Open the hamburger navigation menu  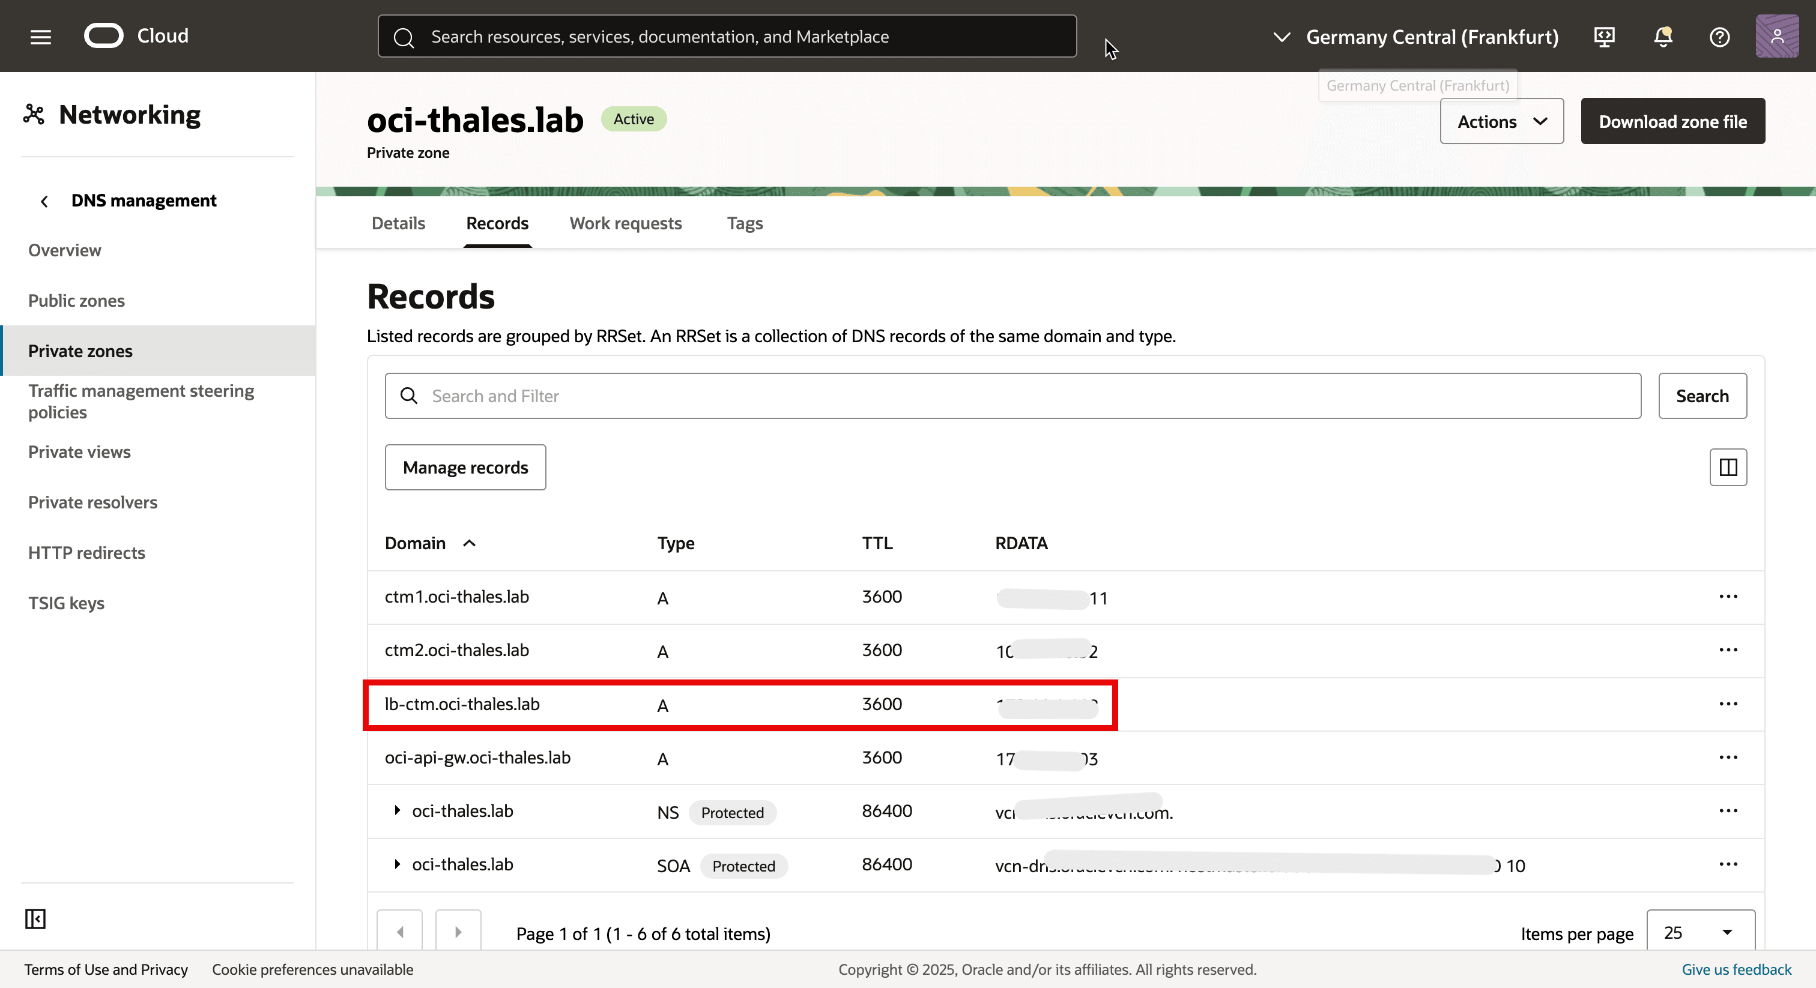[x=41, y=37]
